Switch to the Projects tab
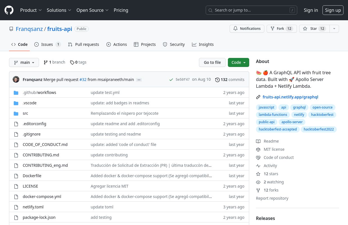Image resolution: width=348 pixels, height=225 pixels. tap(145, 44)
